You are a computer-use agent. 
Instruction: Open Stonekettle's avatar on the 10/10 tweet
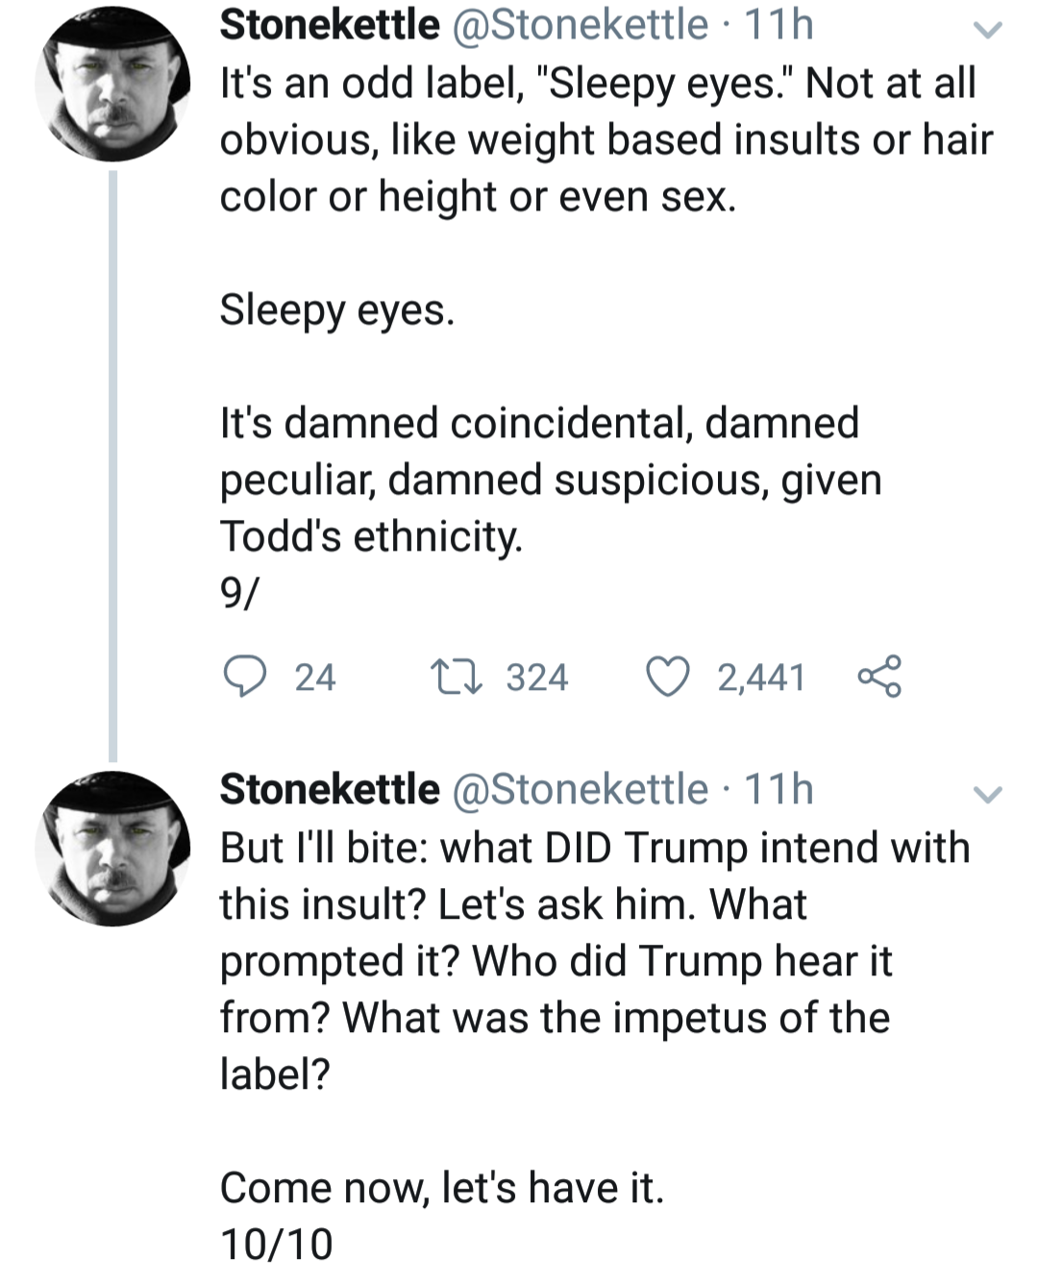click(113, 848)
